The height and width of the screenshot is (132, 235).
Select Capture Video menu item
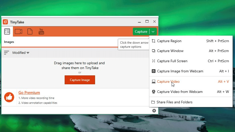tap(168, 81)
